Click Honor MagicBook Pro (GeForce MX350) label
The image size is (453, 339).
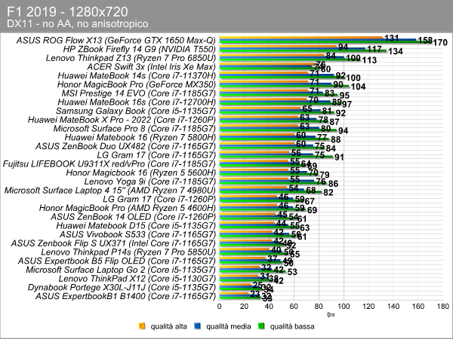click(x=137, y=84)
